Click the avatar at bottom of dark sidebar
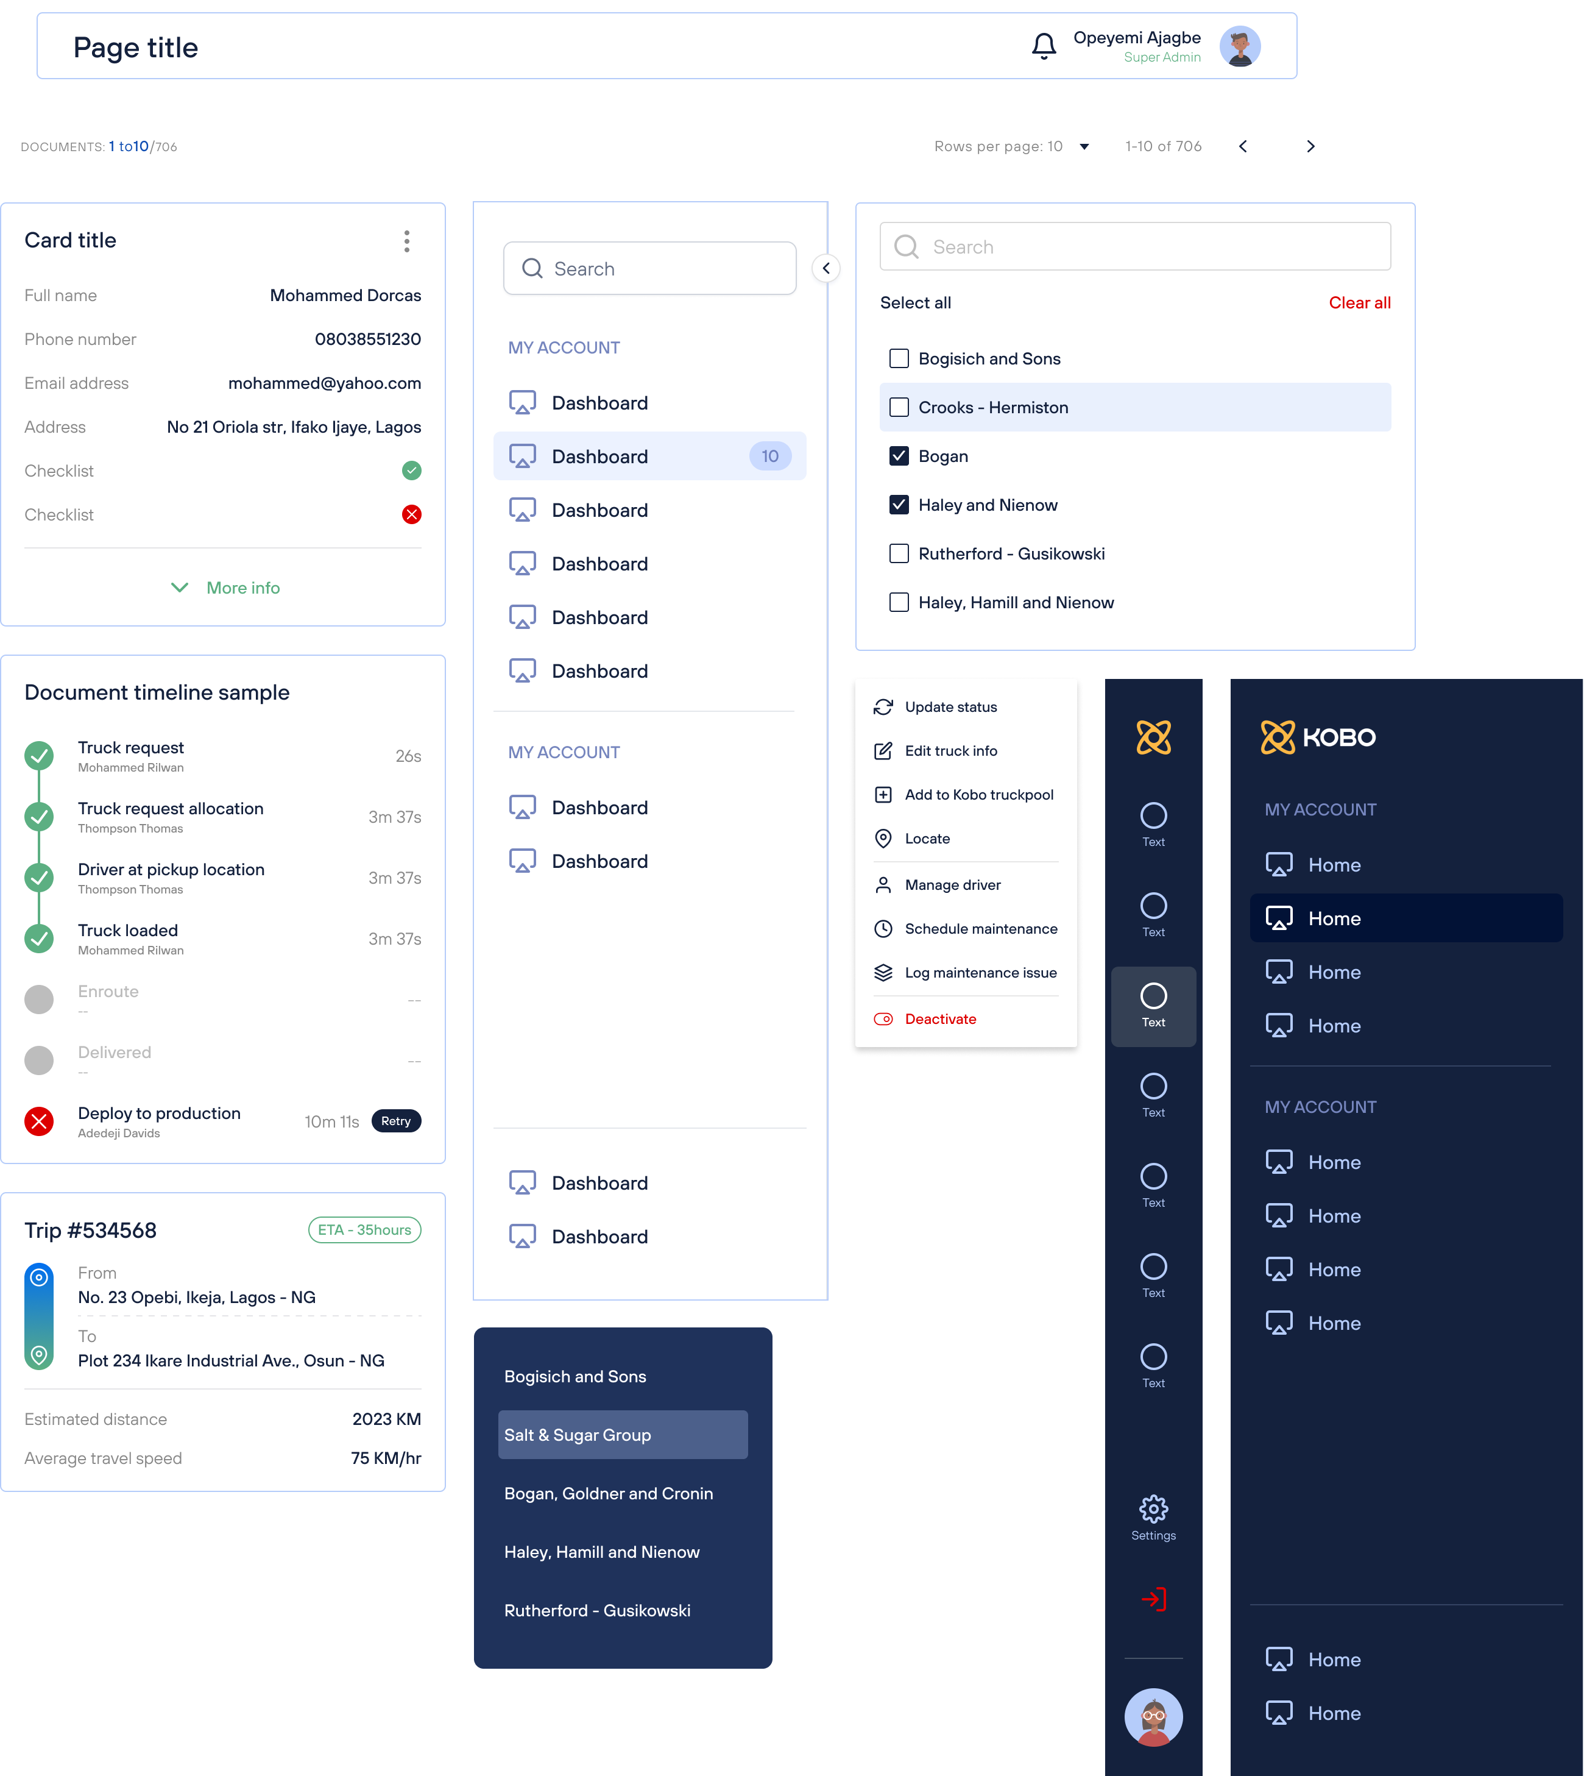1584x1776 pixels. tap(1153, 1717)
